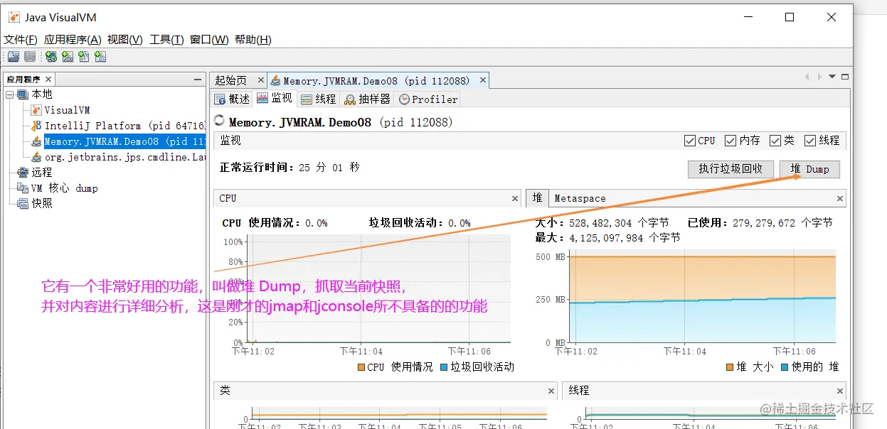Open the opened documents list dropdown
This screenshot has height=429, width=887.
coord(832,77)
